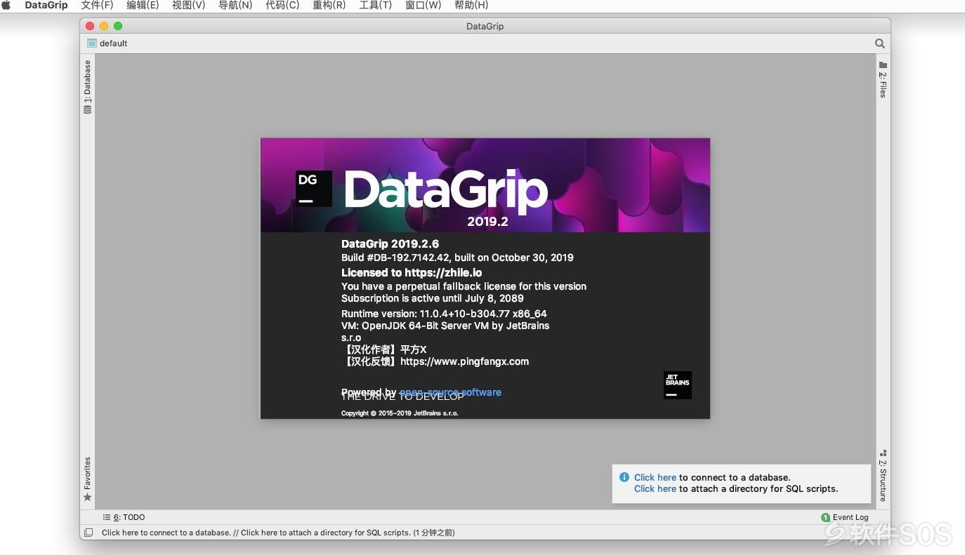Click the DataGrip 2019.2.6 version text
This screenshot has width=965, height=555.
coord(390,244)
